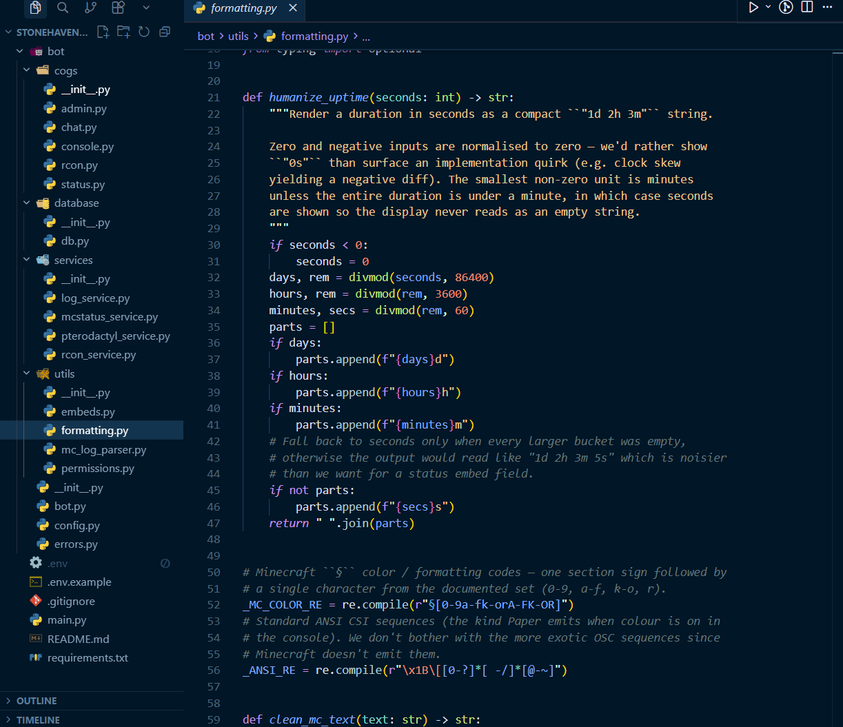
Task: Open the Source Control view icon
Action: (90, 8)
